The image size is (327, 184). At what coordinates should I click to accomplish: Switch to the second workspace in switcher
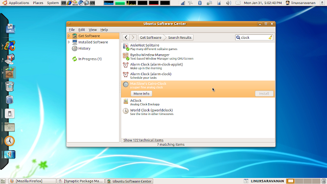299,181
